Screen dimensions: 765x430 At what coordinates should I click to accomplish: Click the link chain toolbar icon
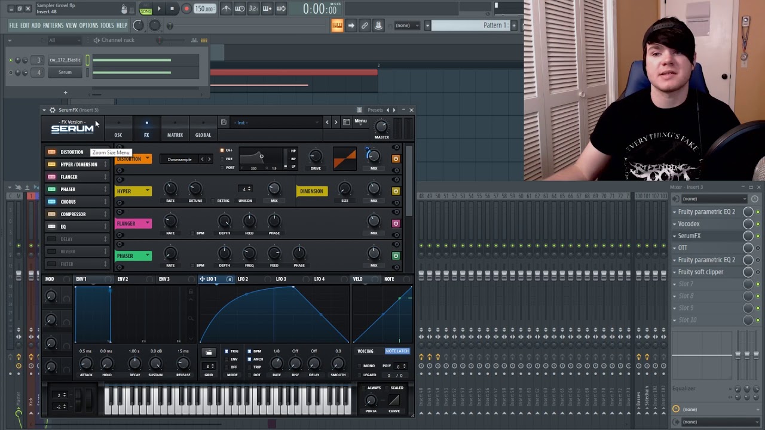(x=365, y=25)
